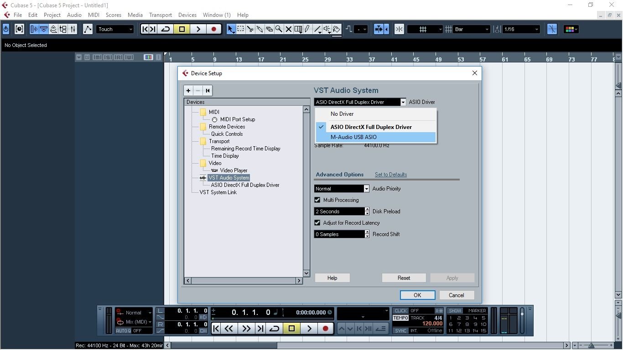Toggle Show Event Infoline button
The height and width of the screenshot is (350, 623).
[44, 29]
